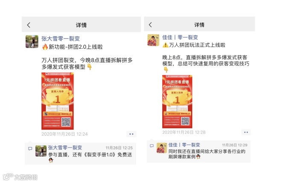The width and height of the screenshot is (281, 183).
Task: Click comment bubble icon in right post
Action: (x=152, y=146)
